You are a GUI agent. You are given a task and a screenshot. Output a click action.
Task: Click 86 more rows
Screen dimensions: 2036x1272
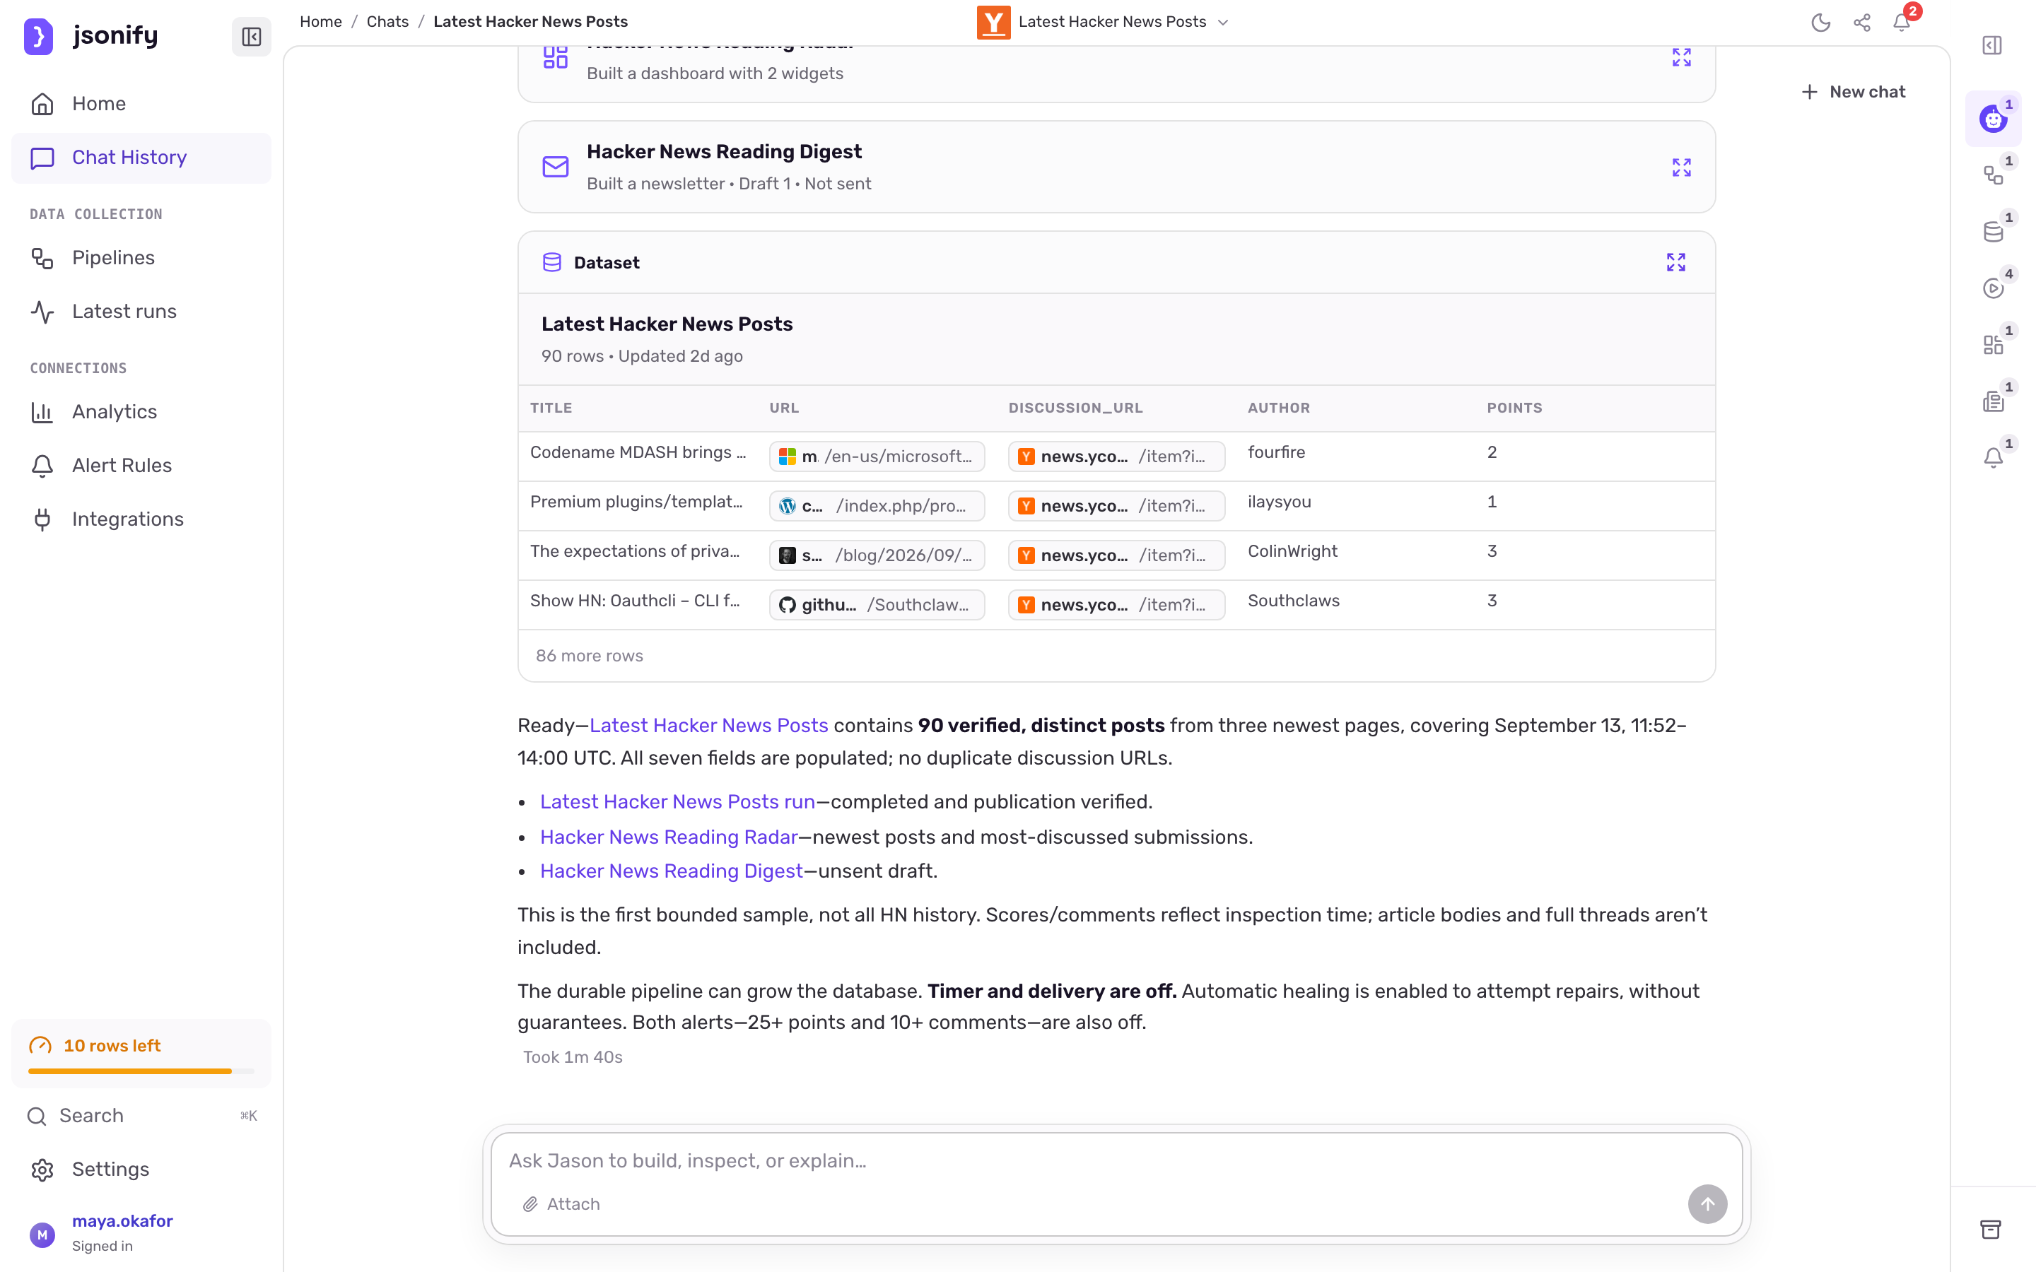(589, 655)
